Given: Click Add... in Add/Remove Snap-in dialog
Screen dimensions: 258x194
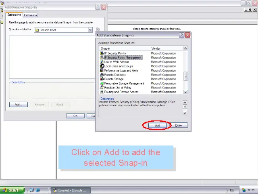Looking at the screenshot, I should [19, 104].
